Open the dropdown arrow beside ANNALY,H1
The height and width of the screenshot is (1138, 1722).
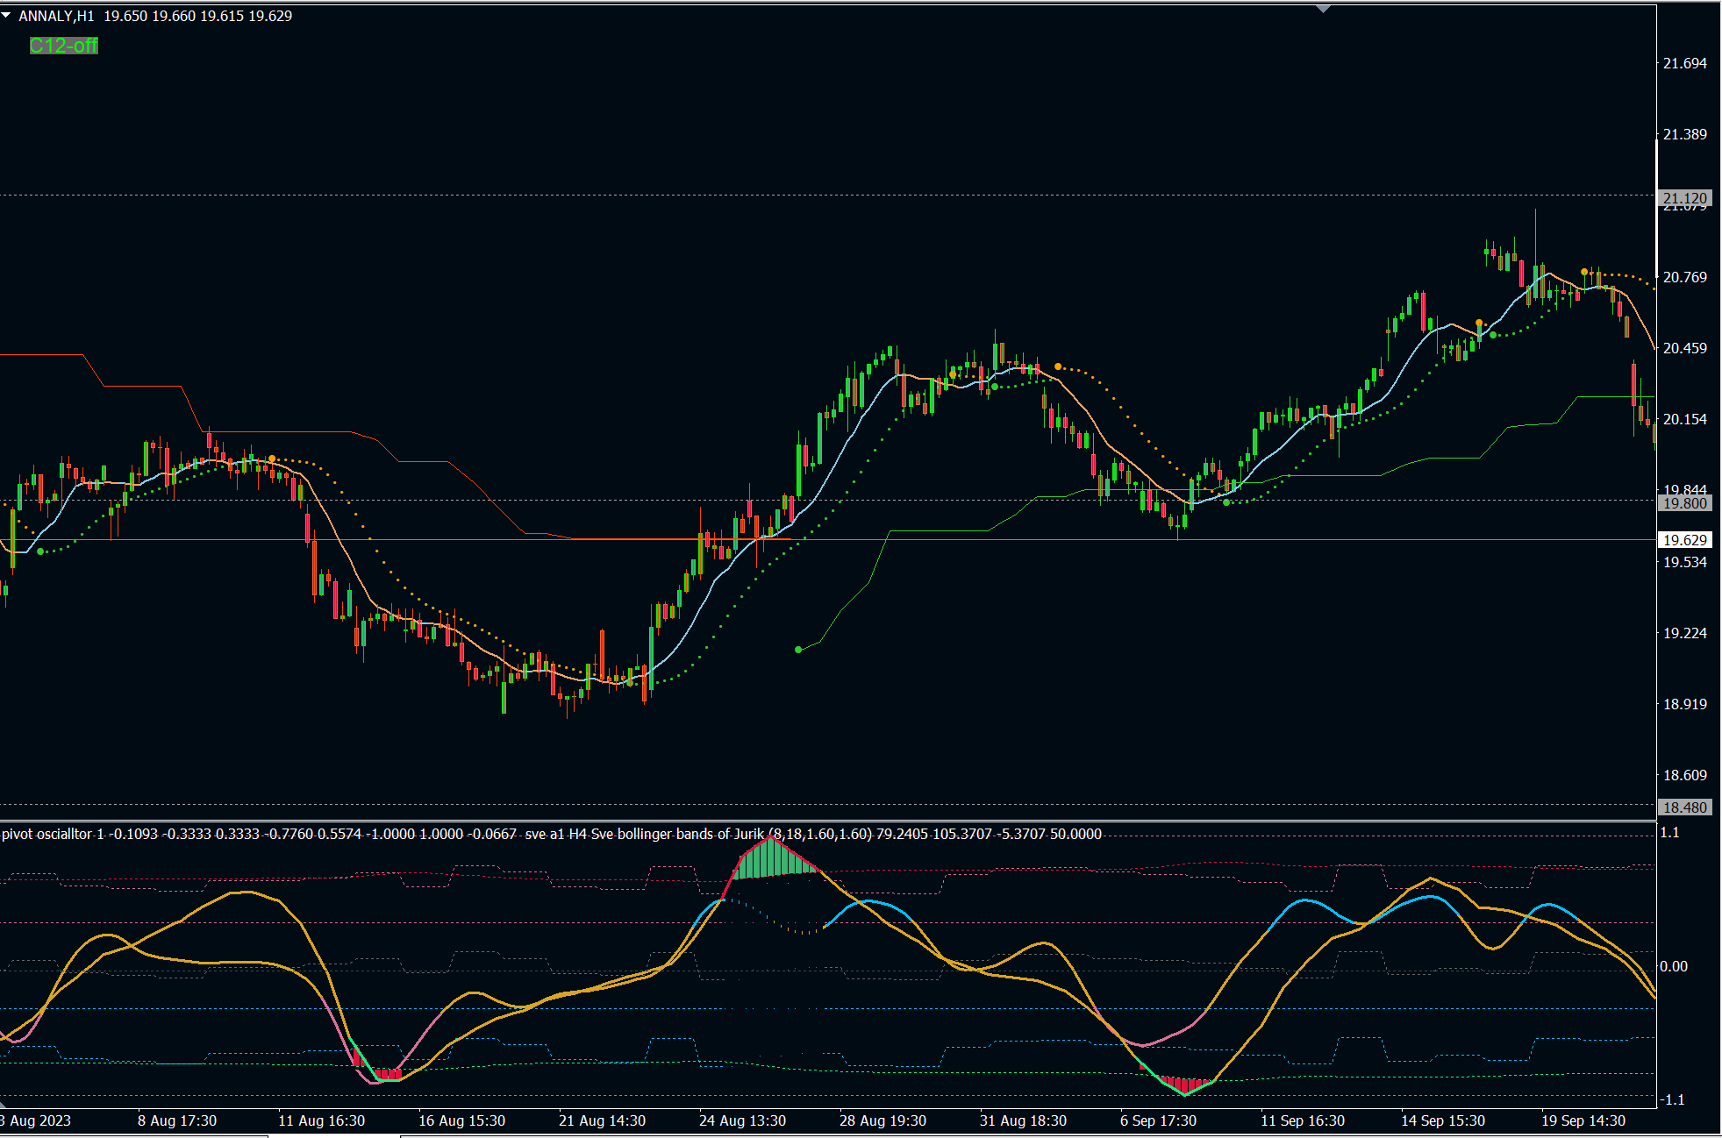tap(6, 15)
